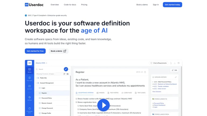Click Chat to Requirements button

[158, 63]
